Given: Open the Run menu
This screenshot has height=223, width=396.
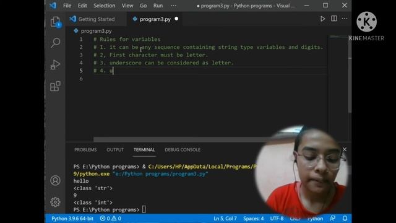Looking at the screenshot, I should [x=158, y=6].
